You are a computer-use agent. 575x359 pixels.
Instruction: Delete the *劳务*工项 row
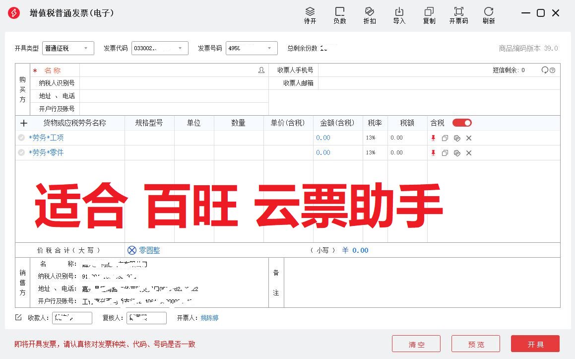click(x=469, y=138)
